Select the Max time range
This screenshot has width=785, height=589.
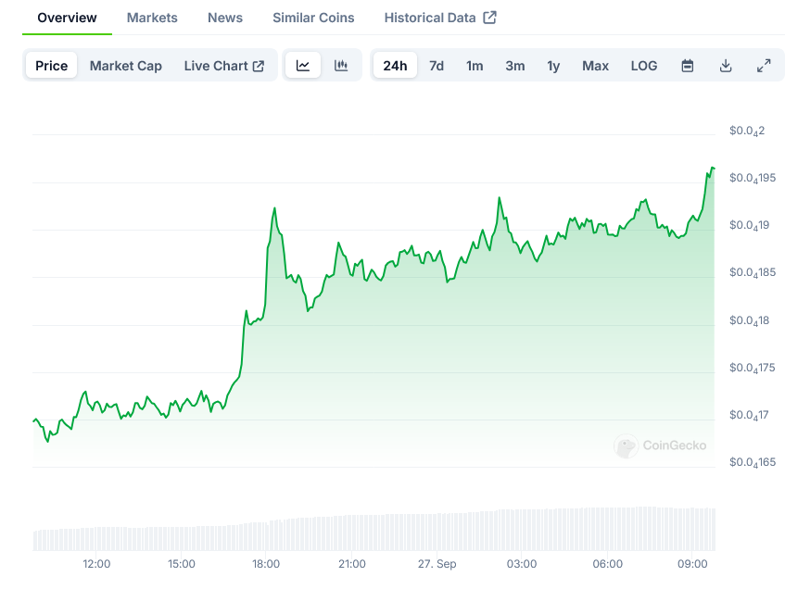[596, 66]
